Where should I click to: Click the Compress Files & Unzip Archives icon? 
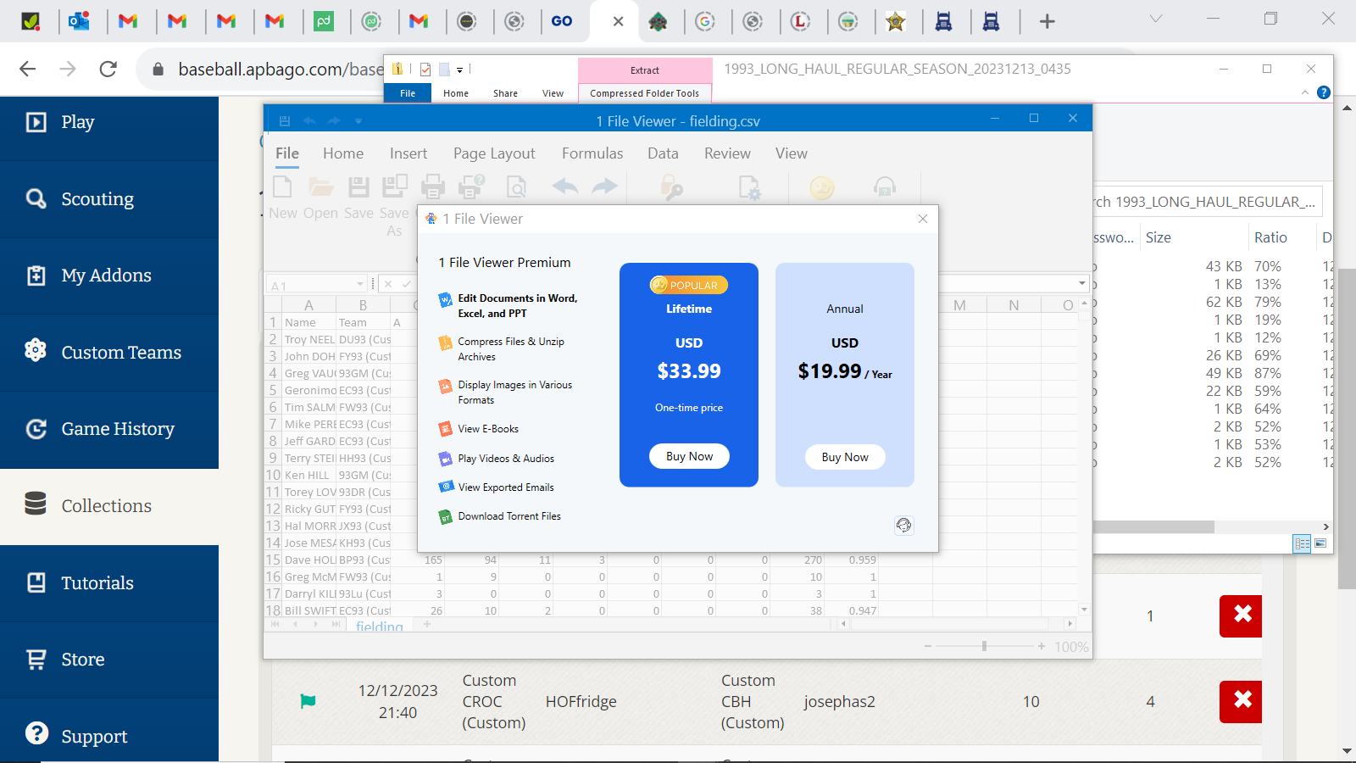[446, 343]
